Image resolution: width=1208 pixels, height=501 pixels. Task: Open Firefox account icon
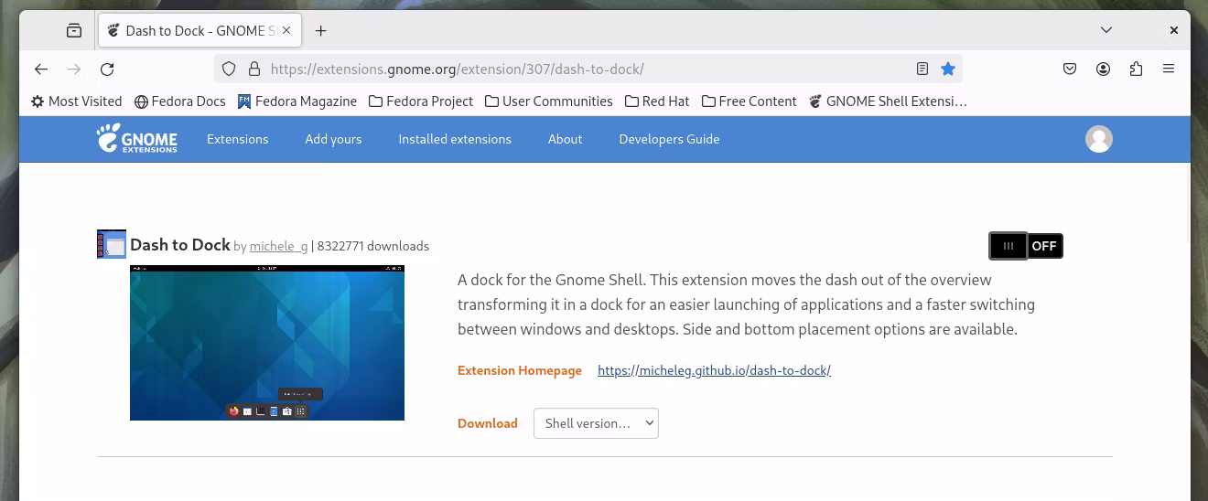1104,69
